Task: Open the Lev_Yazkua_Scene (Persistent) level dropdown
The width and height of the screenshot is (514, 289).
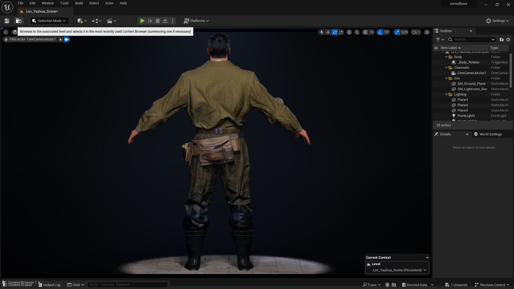Action: (x=399, y=270)
